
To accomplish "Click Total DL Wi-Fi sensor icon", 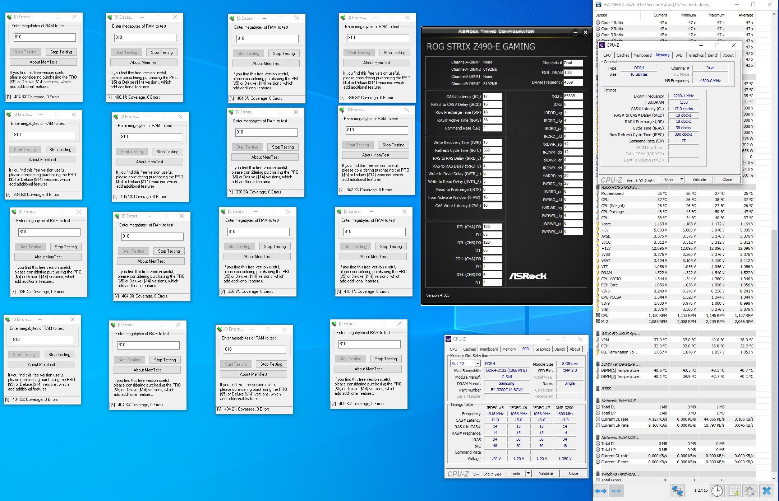I will [598, 407].
